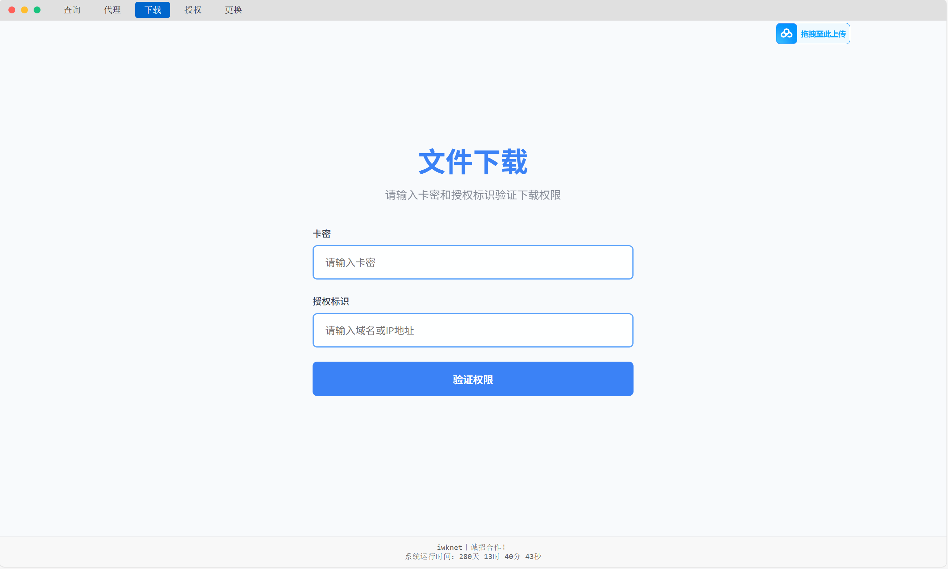Click the 拖拽至此上传 upload label
The image size is (948, 569).
coord(823,34)
